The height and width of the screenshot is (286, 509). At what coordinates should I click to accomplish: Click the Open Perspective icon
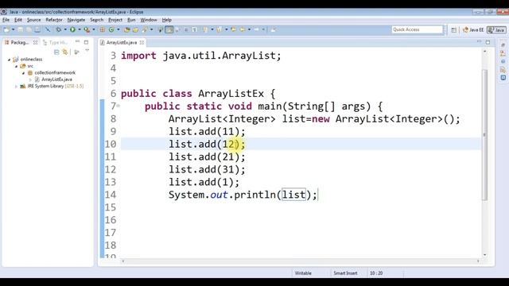point(453,30)
